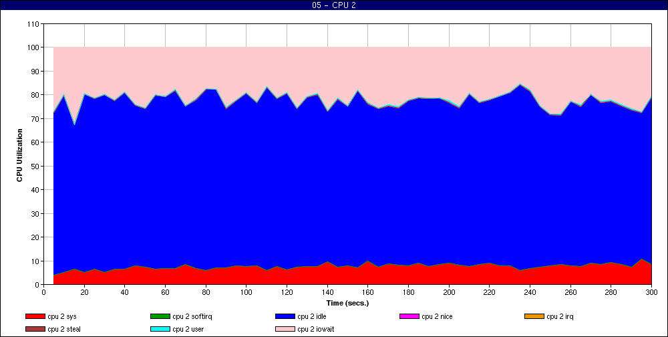Image resolution: width=668 pixels, height=337 pixels.
Task: Click the y-axis value 110
Action: [x=33, y=24]
